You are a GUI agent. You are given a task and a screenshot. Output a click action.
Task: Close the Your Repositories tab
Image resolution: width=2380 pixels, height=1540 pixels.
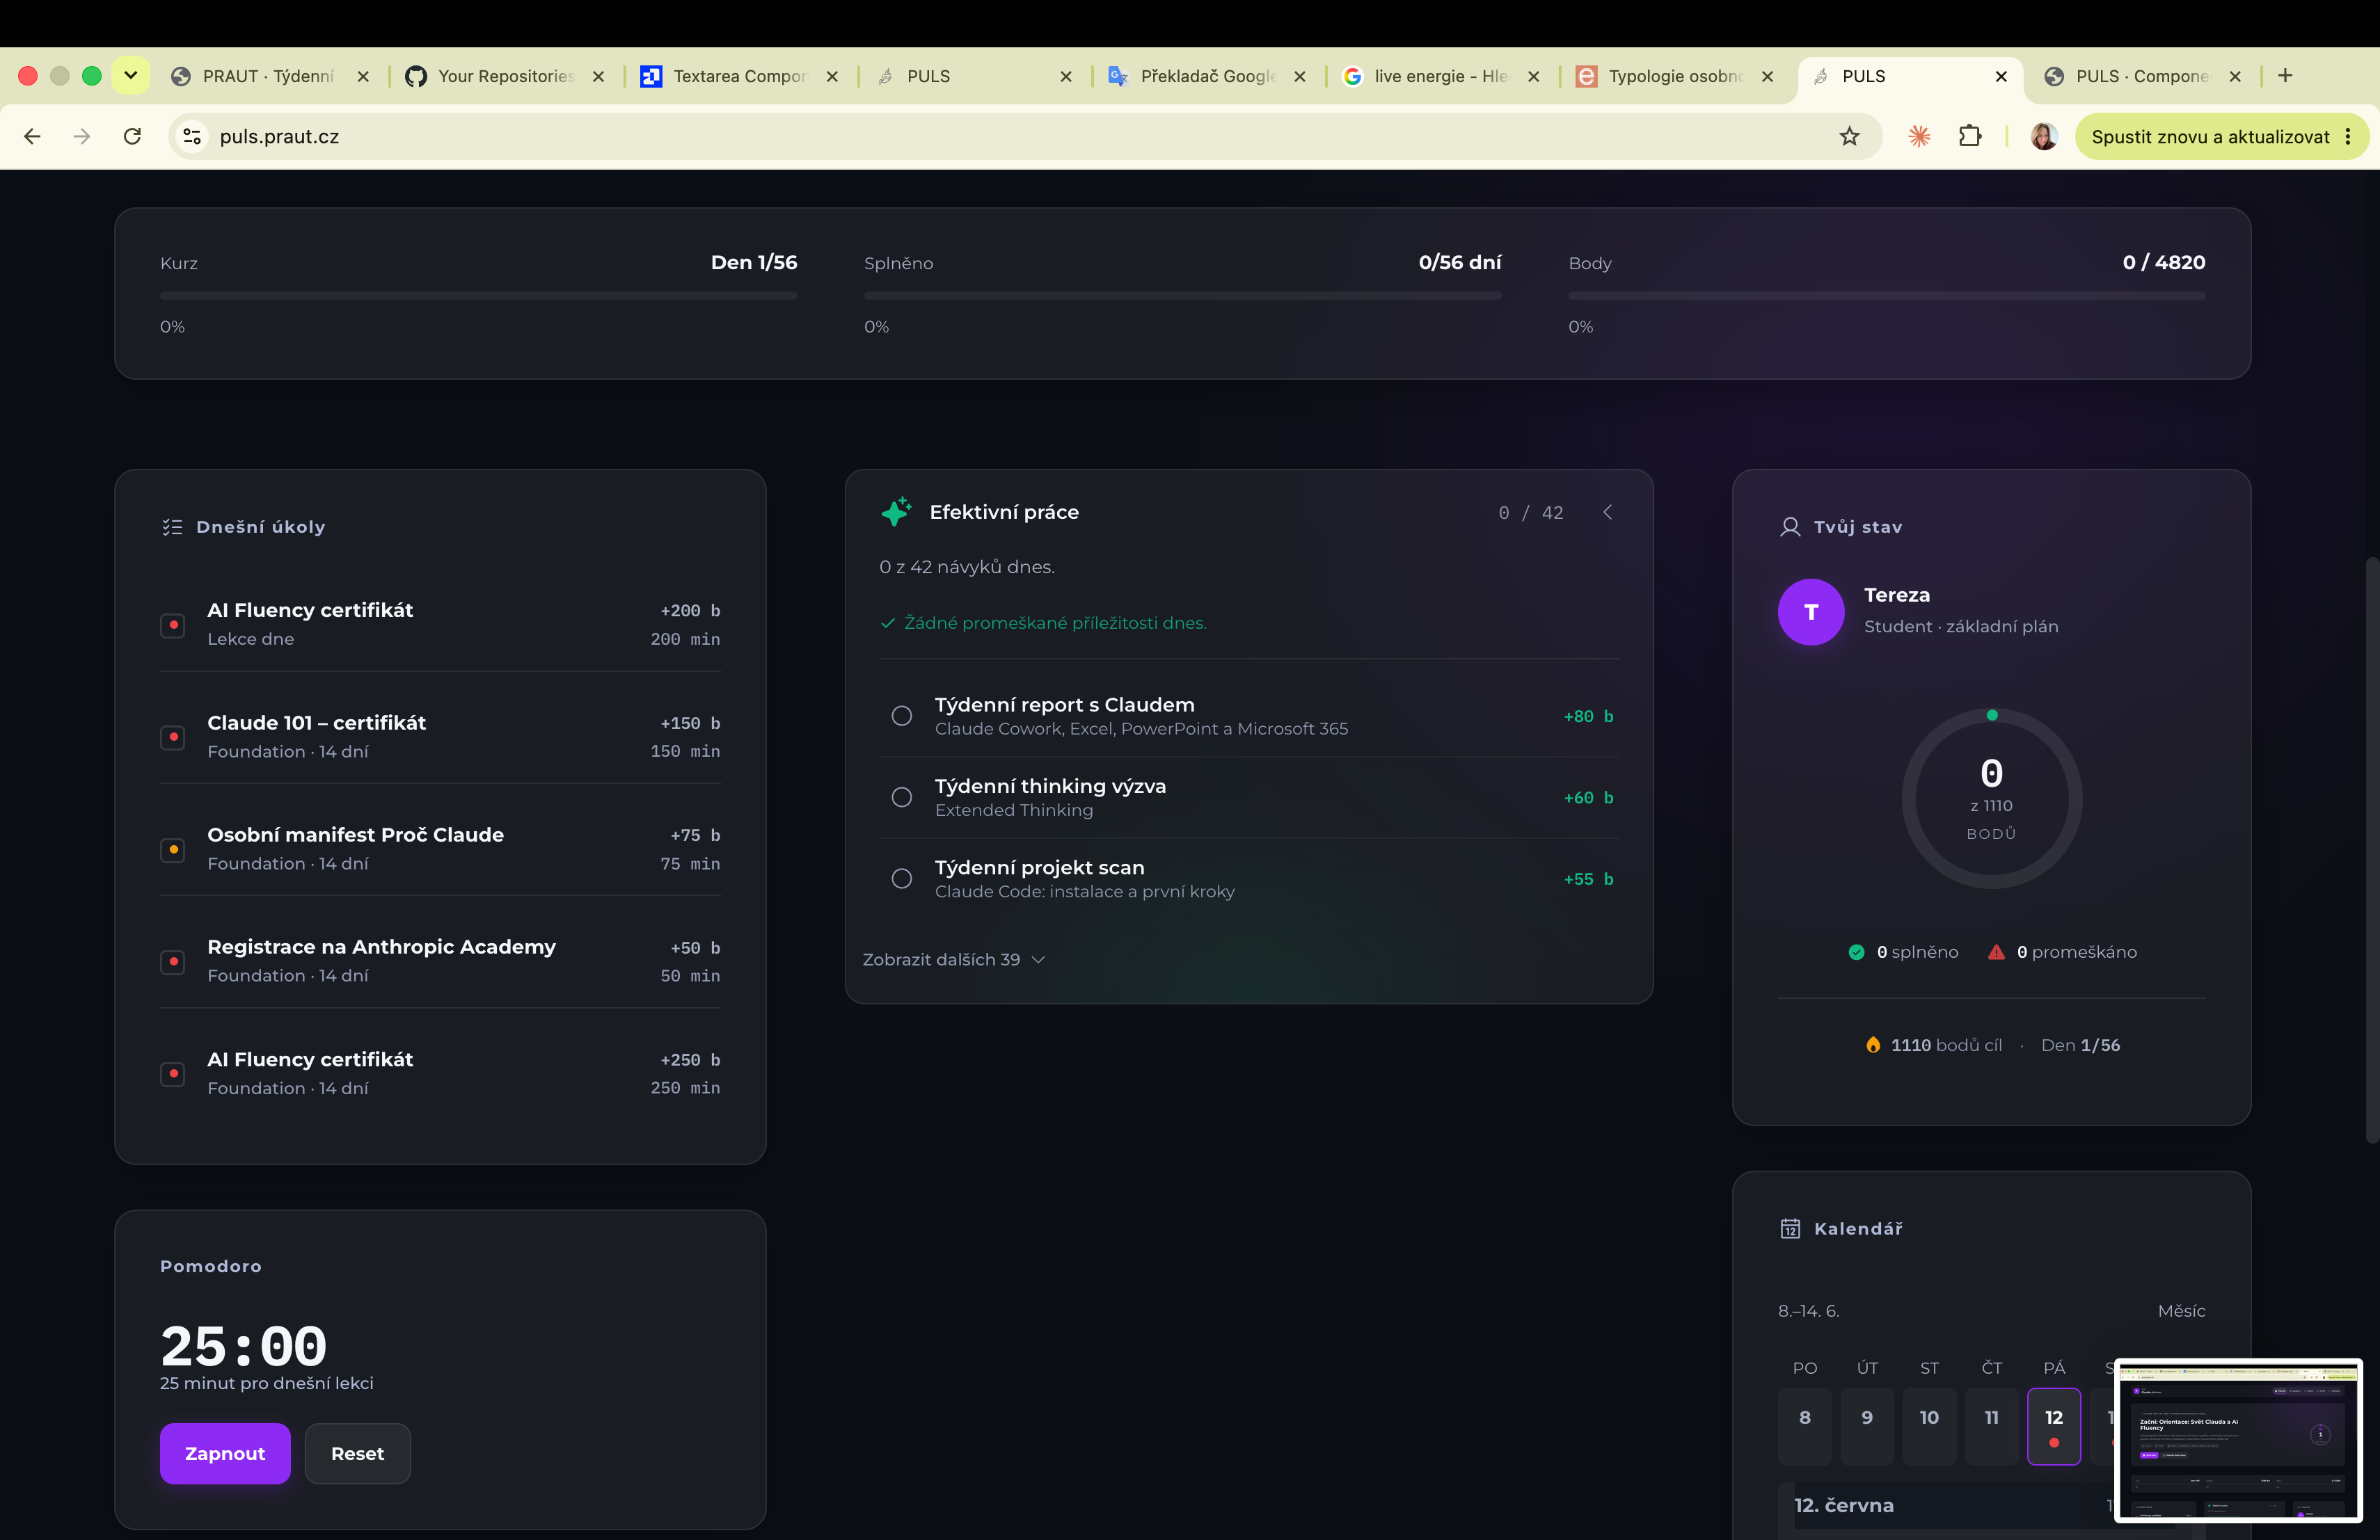point(598,76)
